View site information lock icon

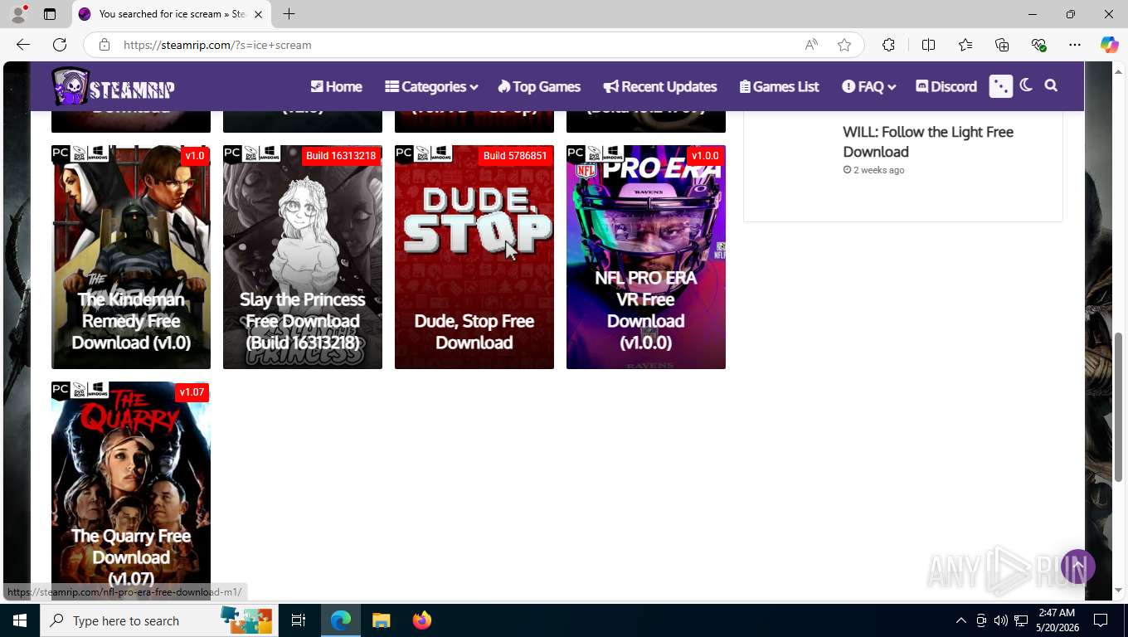click(105, 45)
